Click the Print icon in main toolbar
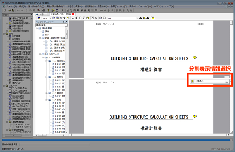This screenshot has height=152, width=235. click(43, 10)
